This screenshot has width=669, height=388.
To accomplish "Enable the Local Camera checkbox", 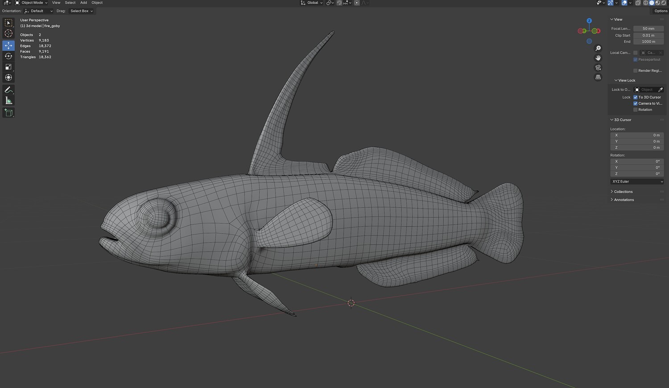I will coord(636,53).
